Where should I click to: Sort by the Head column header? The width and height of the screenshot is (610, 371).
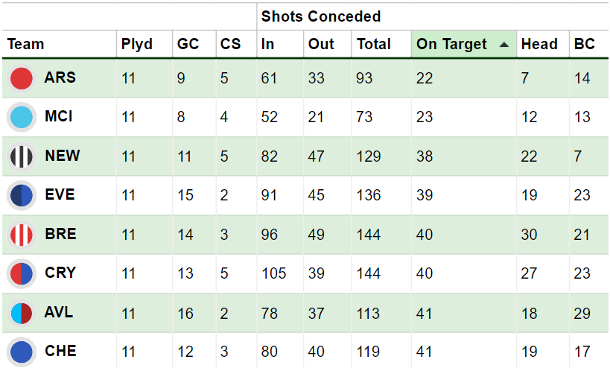[539, 44]
